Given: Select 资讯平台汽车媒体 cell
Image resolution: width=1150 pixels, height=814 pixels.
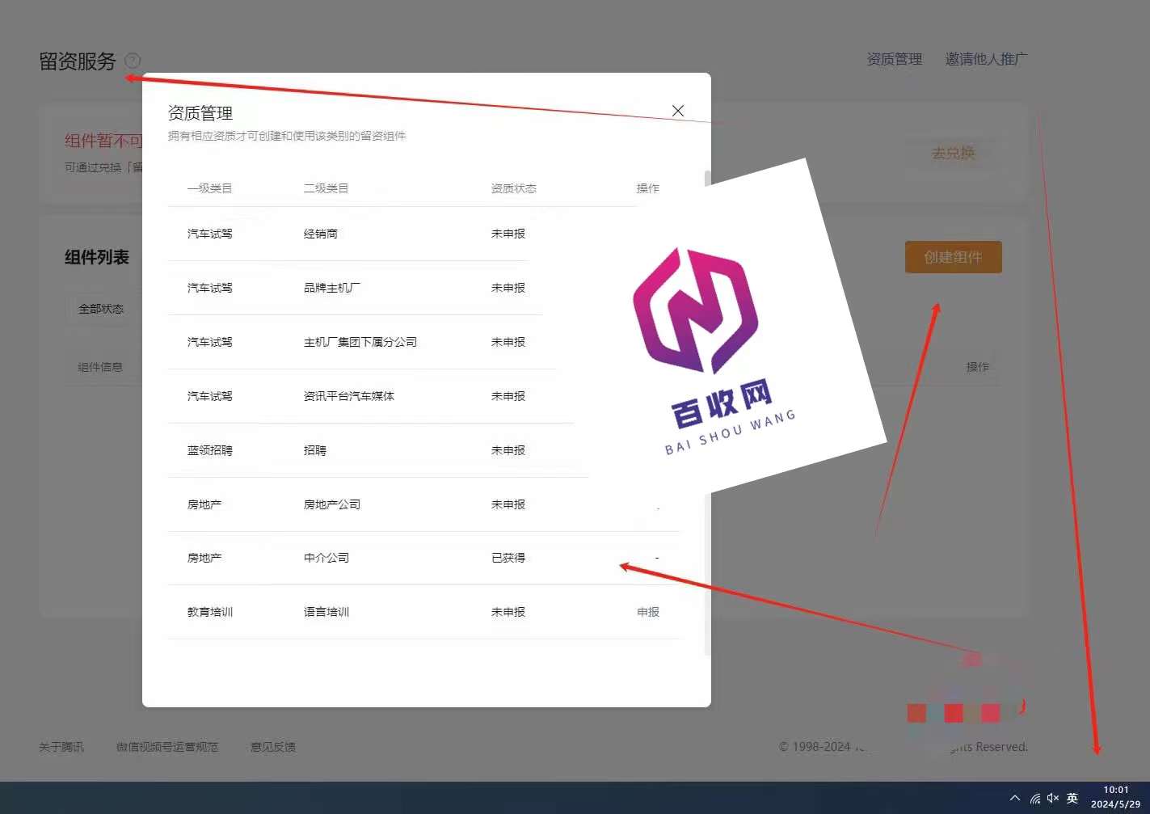Looking at the screenshot, I should click(x=349, y=396).
